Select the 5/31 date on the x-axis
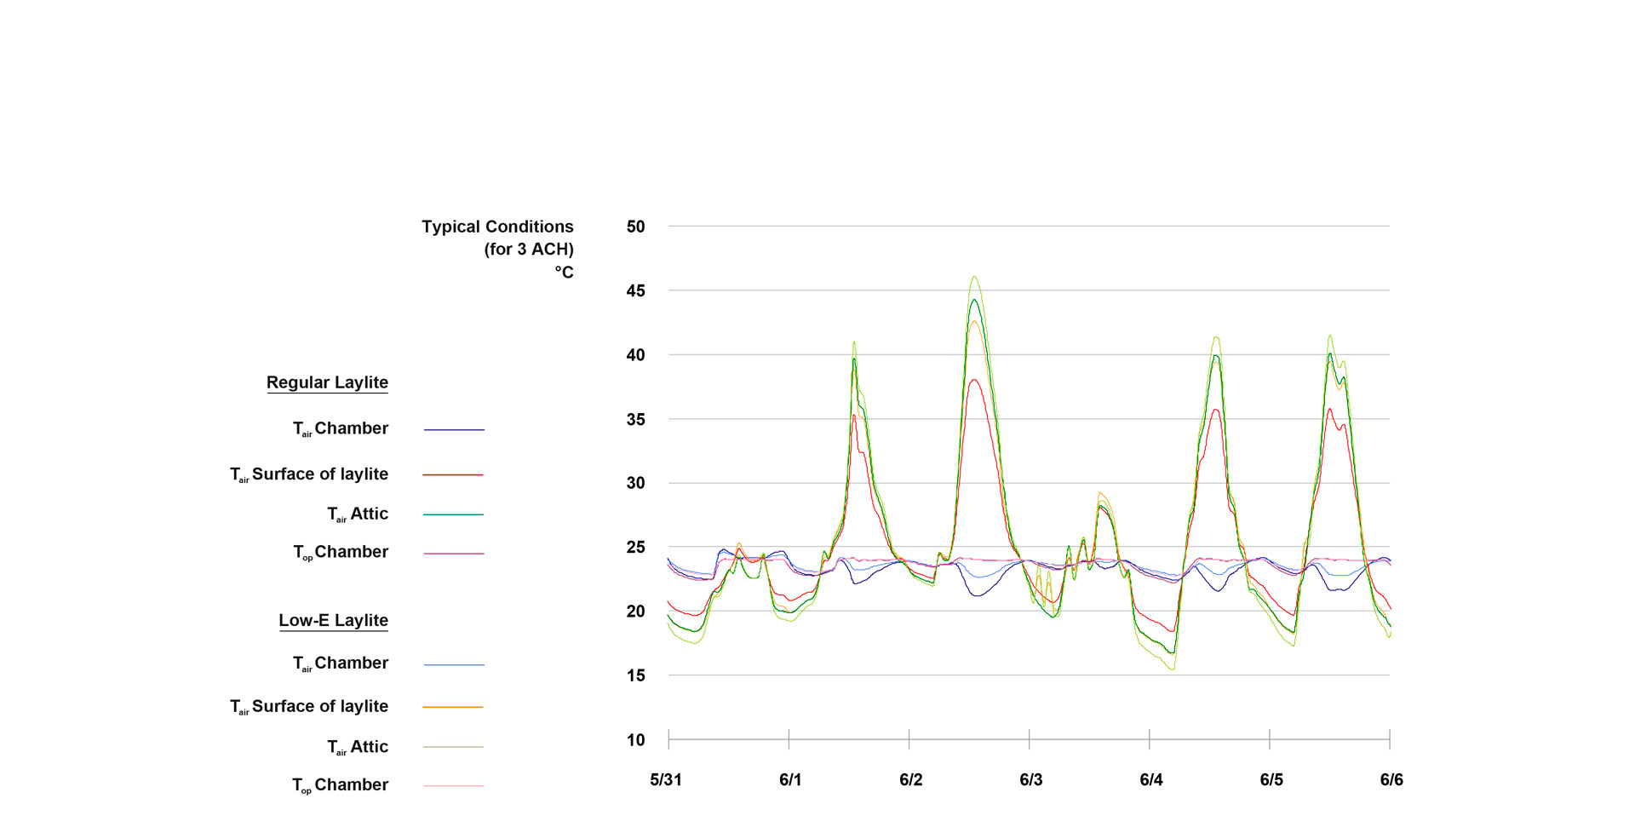The height and width of the screenshot is (827, 1635). click(666, 779)
